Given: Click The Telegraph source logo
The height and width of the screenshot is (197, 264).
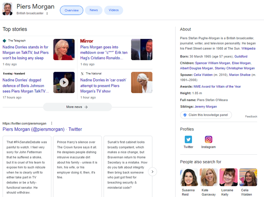Looking at the screenshot, I should 14,41.
